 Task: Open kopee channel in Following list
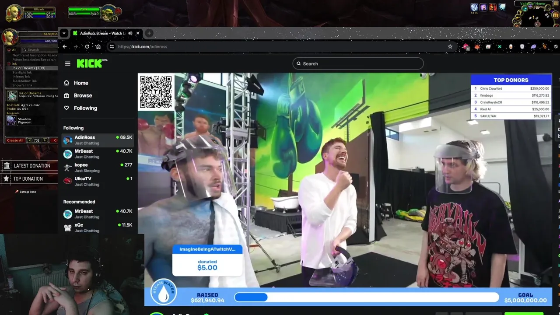tap(98, 168)
